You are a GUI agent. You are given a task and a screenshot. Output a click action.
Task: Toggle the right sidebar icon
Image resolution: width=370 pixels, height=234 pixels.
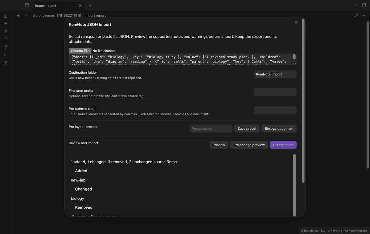coord(364,5)
